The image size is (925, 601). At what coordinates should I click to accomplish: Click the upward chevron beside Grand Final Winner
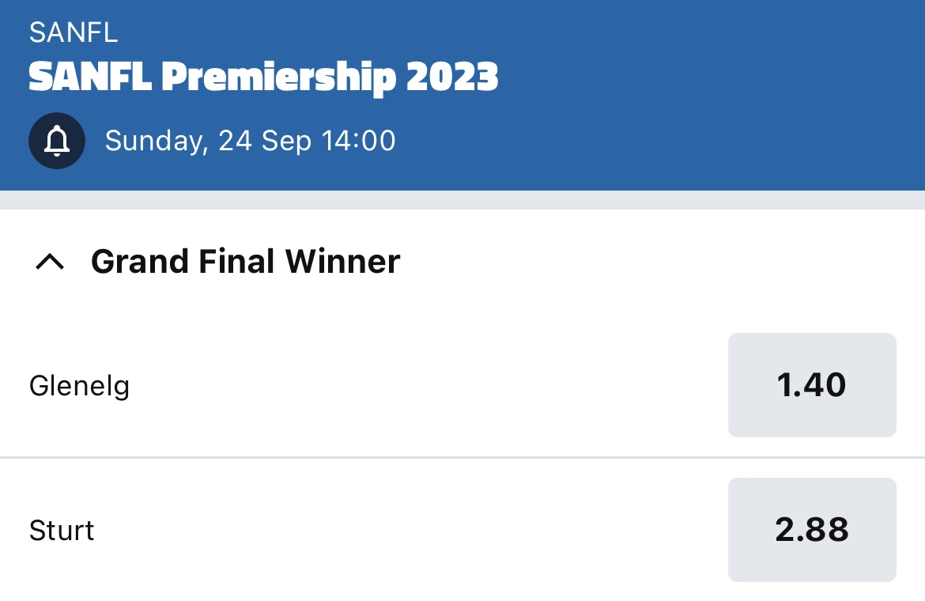pos(50,261)
